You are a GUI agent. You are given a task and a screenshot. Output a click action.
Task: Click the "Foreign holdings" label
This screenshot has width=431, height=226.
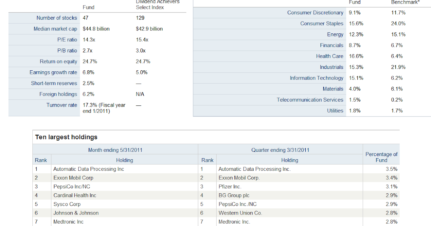click(x=58, y=94)
